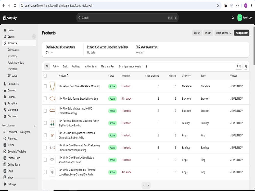This screenshot has height=191, width=255.
Task: Click the Add product button
Action: 242,33
